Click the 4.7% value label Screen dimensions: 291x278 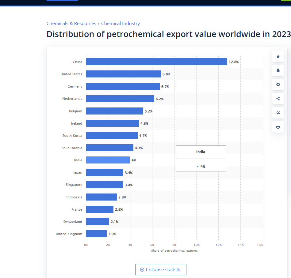pyautogui.click(x=143, y=136)
